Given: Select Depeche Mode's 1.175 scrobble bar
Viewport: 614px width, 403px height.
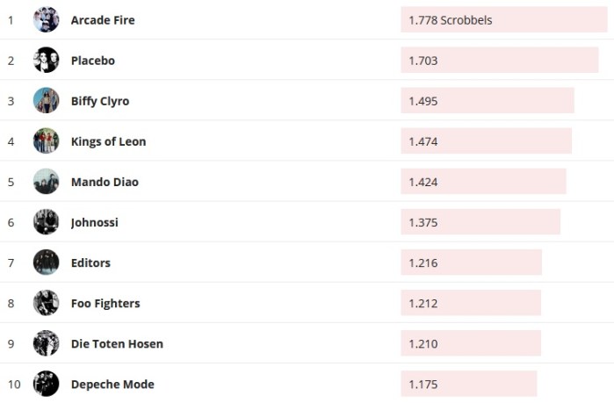Looking at the screenshot, I should 468,384.
